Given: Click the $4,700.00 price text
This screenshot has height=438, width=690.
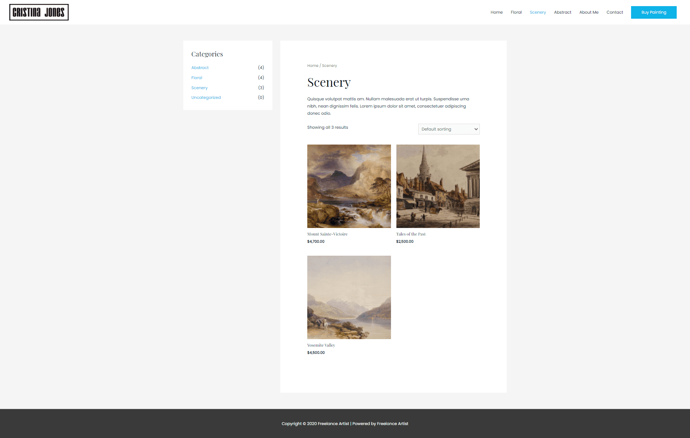Looking at the screenshot, I should click(316, 242).
